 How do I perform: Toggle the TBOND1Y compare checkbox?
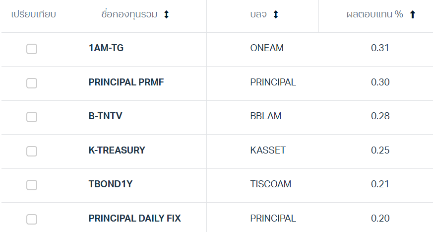tap(32, 185)
